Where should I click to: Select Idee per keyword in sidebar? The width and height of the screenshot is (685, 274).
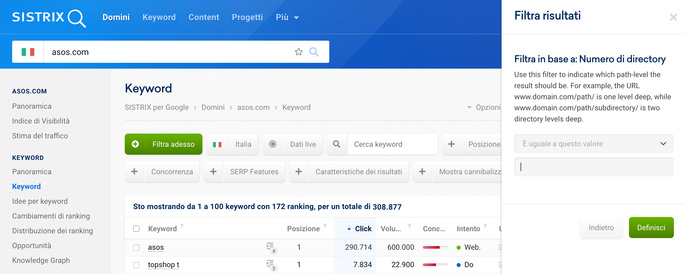click(40, 201)
